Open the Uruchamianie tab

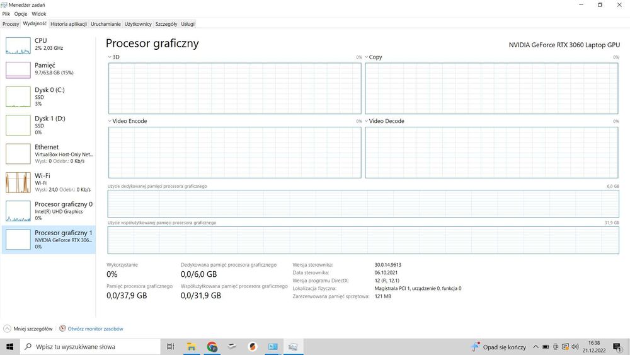pos(106,24)
